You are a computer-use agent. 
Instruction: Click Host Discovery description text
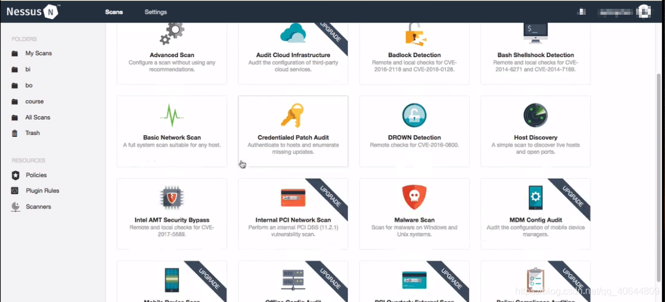535,148
